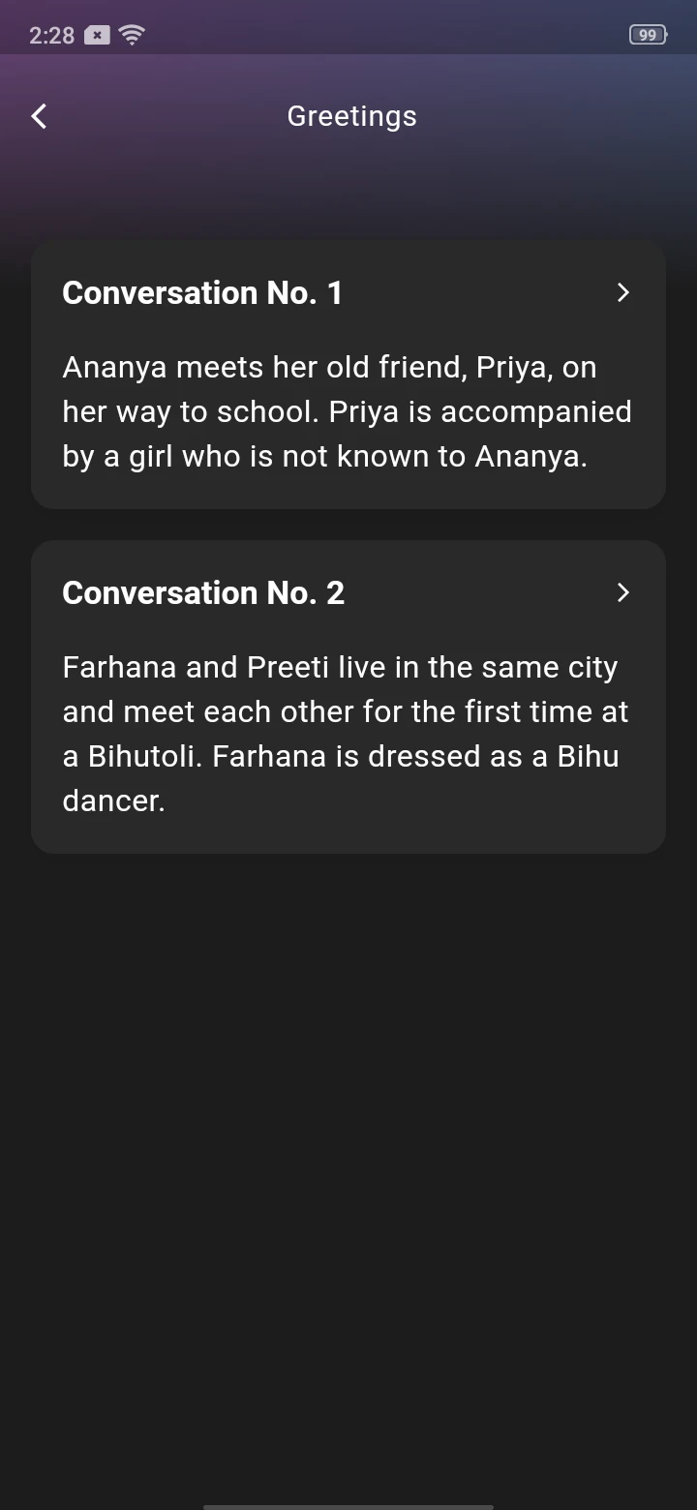697x1510 pixels.
Task: Tap the Wi-Fi status icon
Action: pyautogui.click(x=132, y=35)
